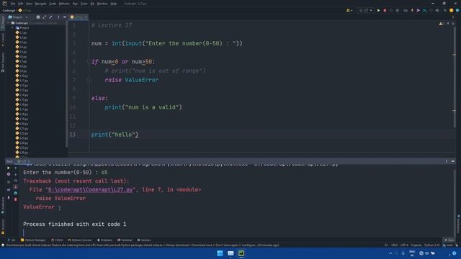Click the Python interpreter status bar entry

pyautogui.click(x=432, y=245)
